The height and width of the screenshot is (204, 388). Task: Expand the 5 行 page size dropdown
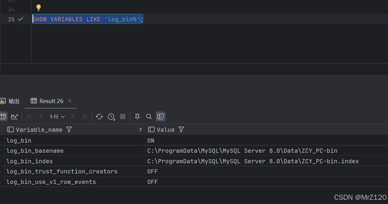57,117
